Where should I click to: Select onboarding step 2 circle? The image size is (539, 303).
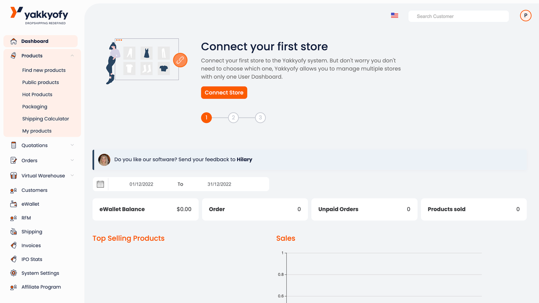pos(233,117)
